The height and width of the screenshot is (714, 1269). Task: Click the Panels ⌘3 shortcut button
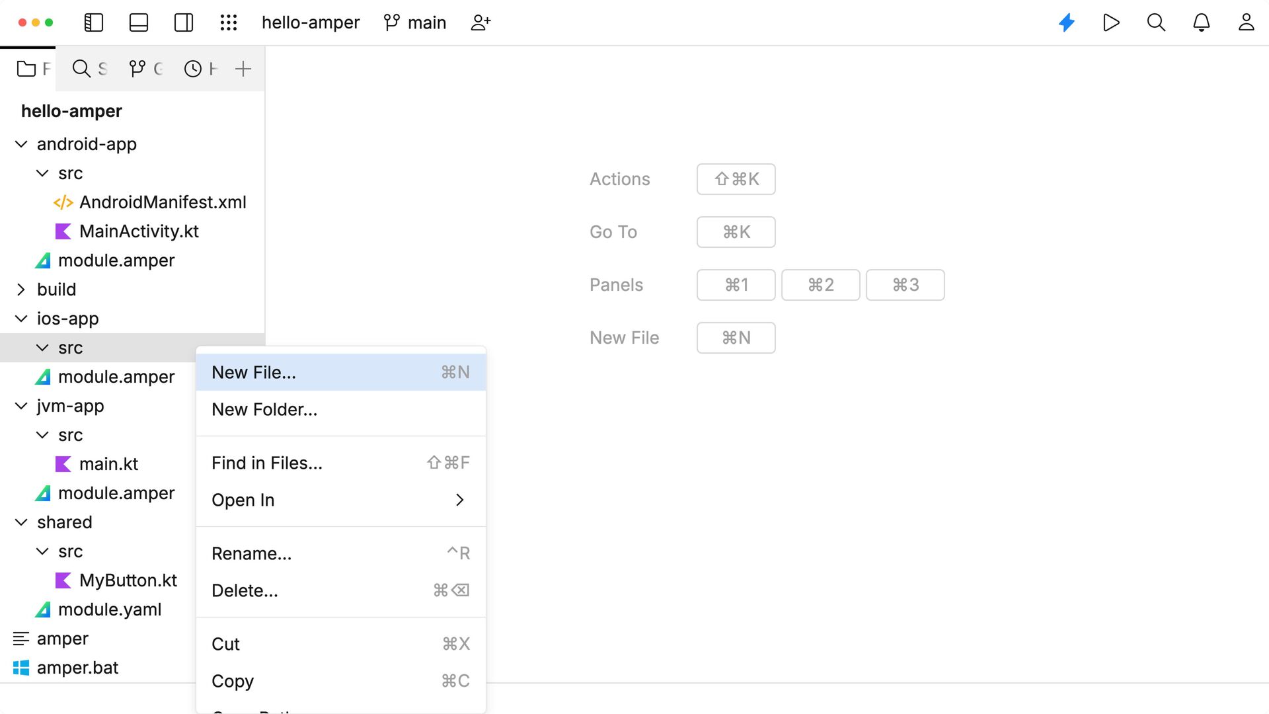pos(905,285)
